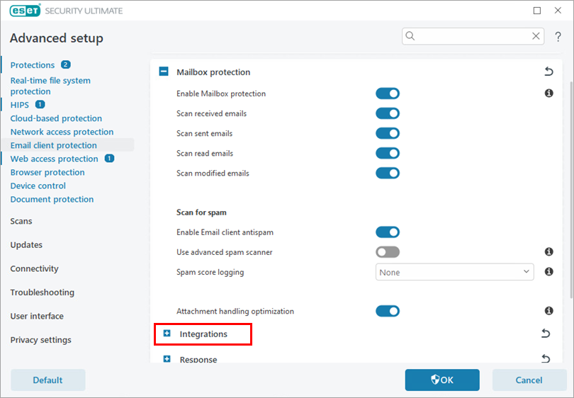
Task: Click info icon for Spam score logging
Action: click(x=548, y=271)
